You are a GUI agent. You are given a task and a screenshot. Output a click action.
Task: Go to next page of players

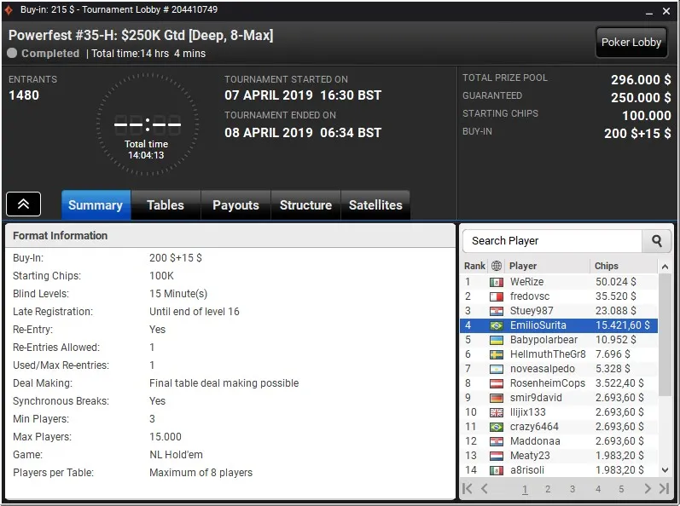pos(648,489)
